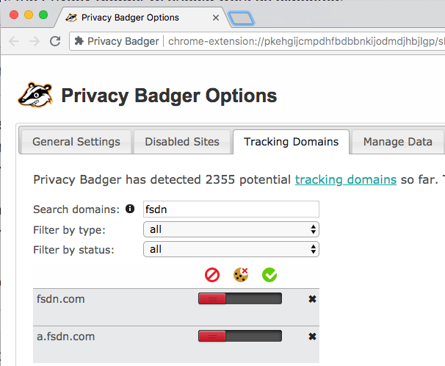Click the extension puzzle icon in address bar

coord(79,41)
